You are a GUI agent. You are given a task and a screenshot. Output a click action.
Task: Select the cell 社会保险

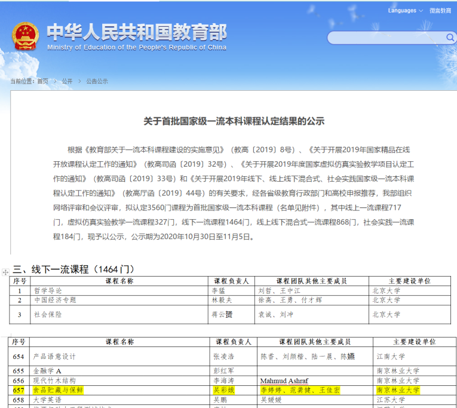click(x=119, y=314)
